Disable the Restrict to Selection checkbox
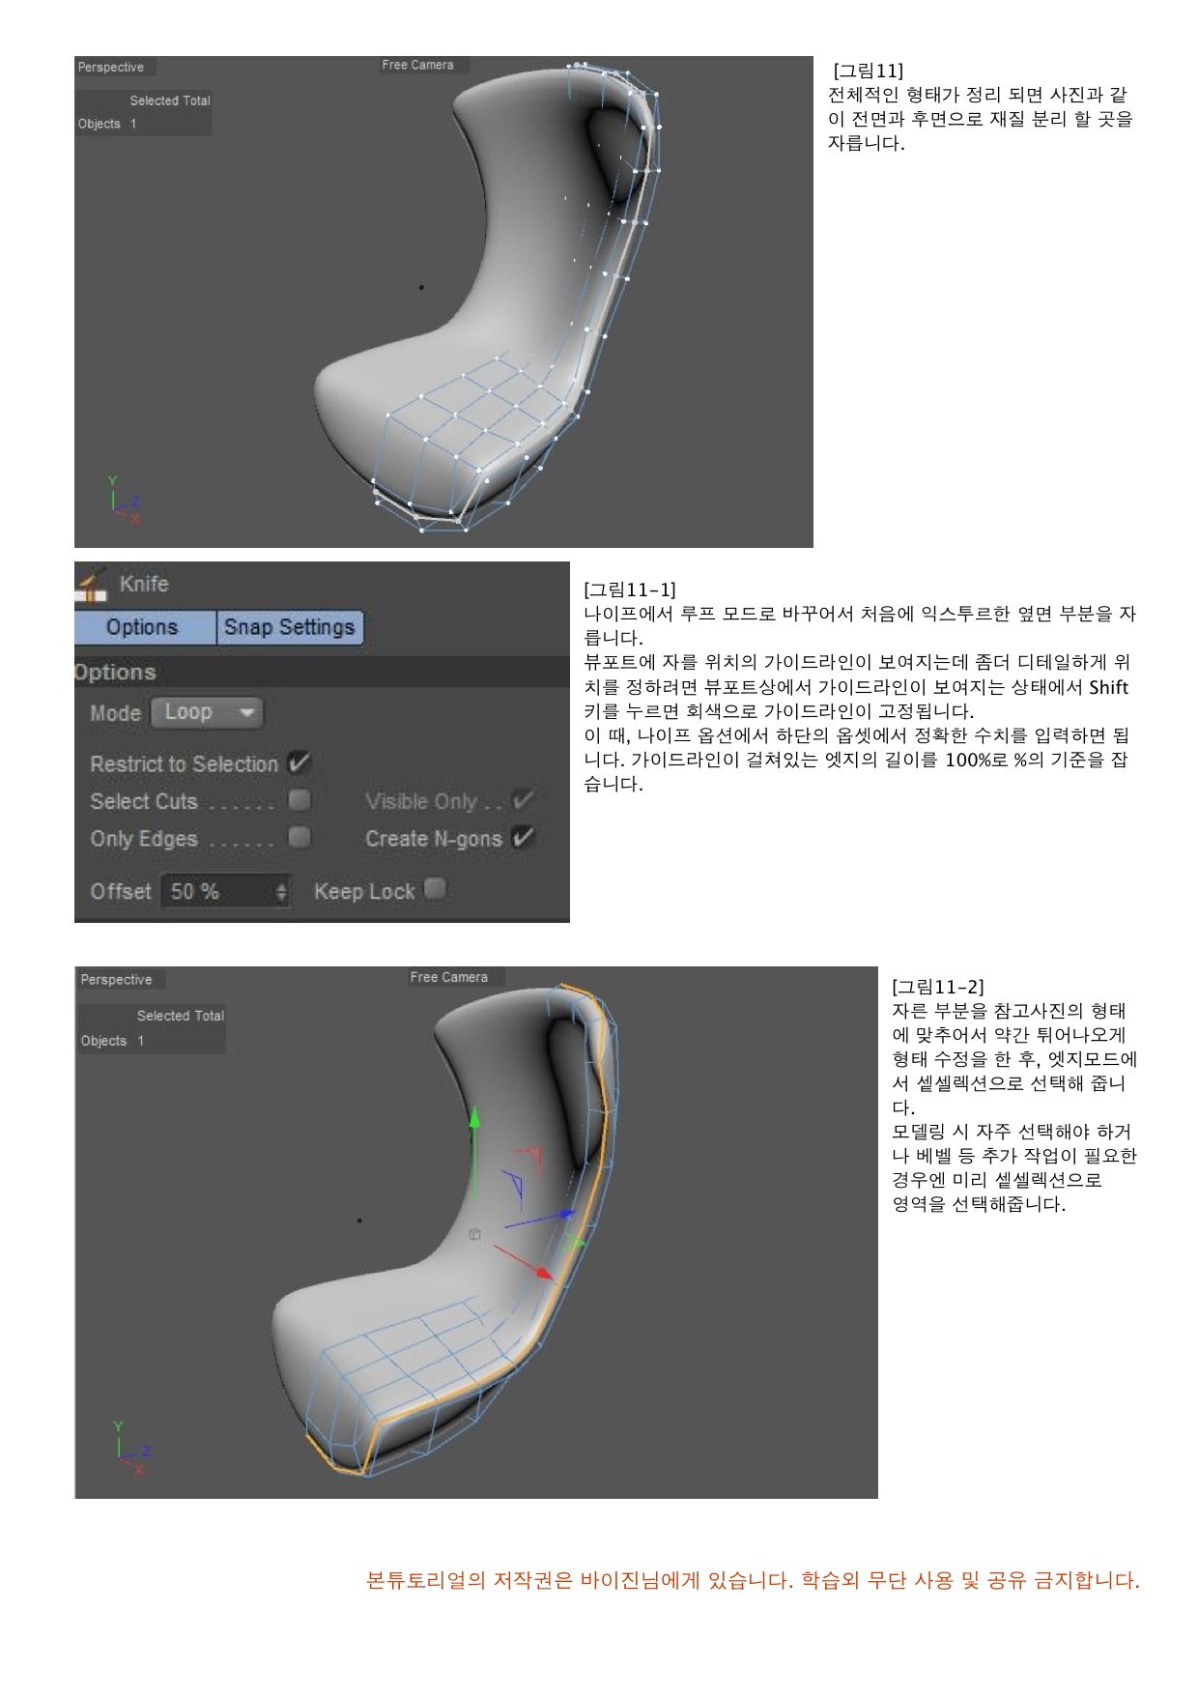 pos(299,762)
